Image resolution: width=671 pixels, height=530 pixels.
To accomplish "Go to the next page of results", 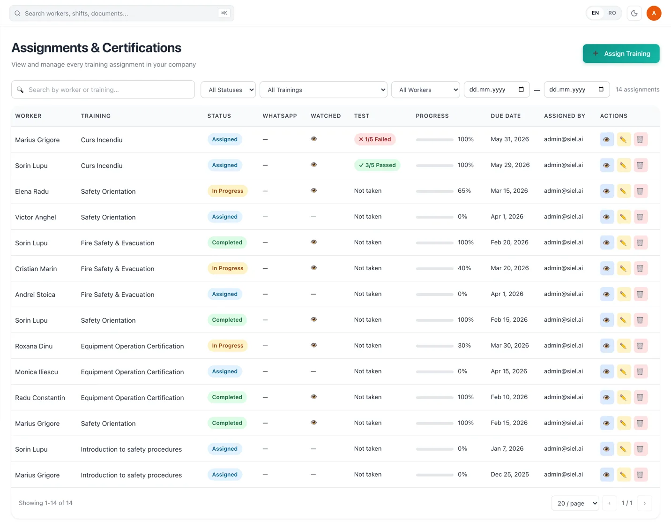I will [645, 503].
